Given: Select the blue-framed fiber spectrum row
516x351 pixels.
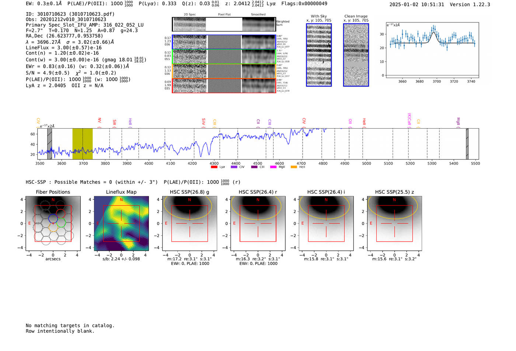Looking at the screenshot, I should pos(224,42).
